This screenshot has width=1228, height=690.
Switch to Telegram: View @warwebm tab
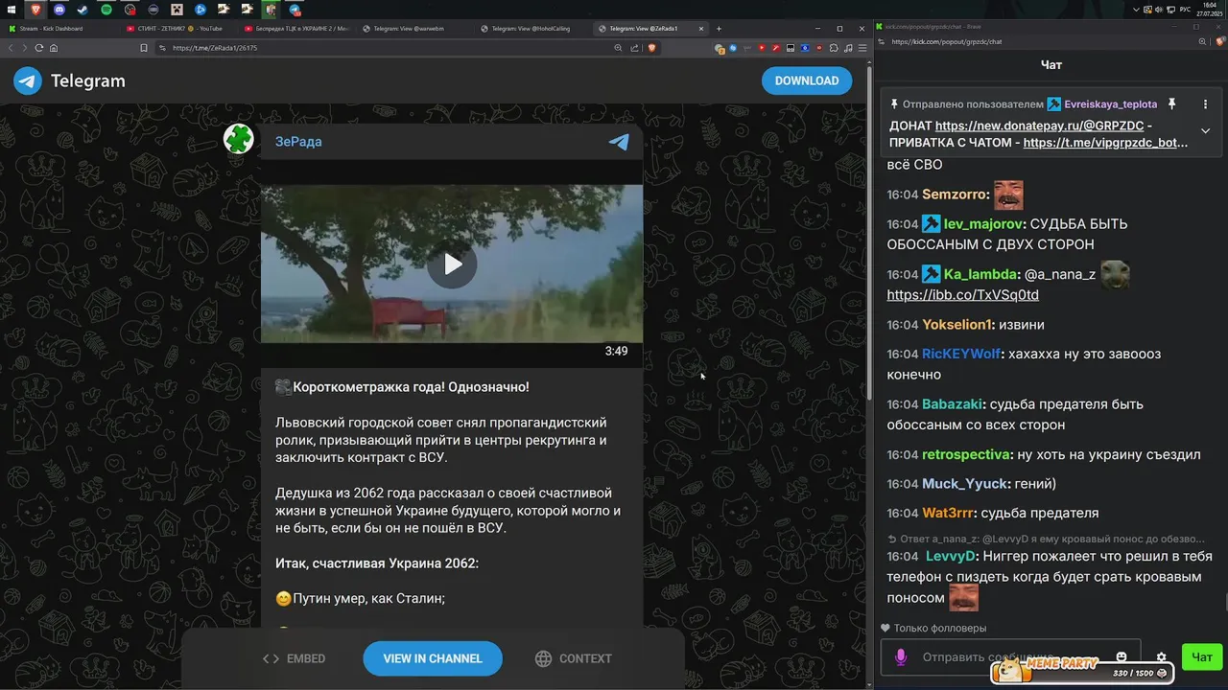click(x=414, y=29)
